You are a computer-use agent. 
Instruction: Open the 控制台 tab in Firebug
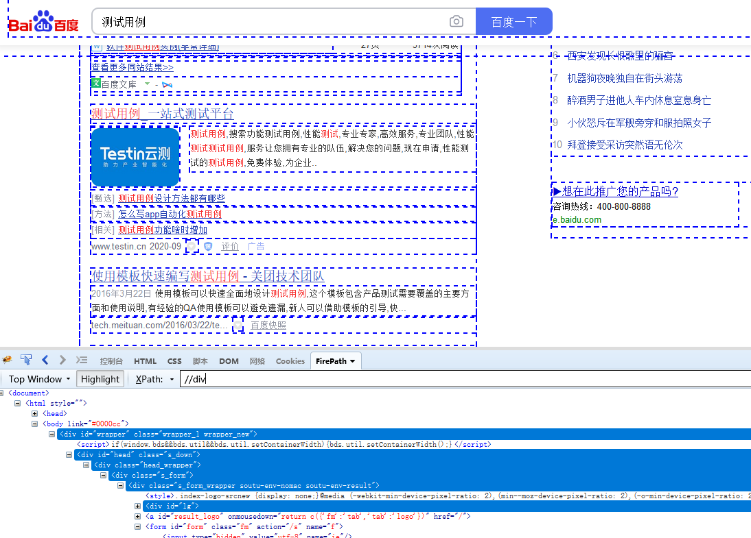tap(111, 361)
